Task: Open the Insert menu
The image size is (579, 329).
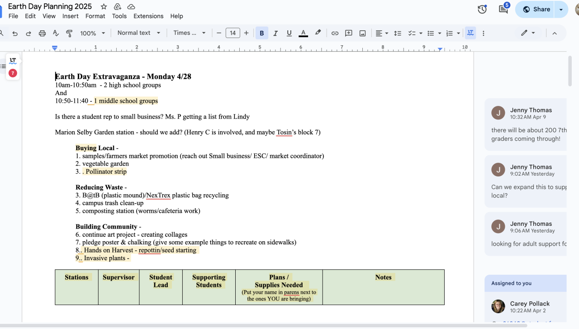Action: (x=71, y=16)
